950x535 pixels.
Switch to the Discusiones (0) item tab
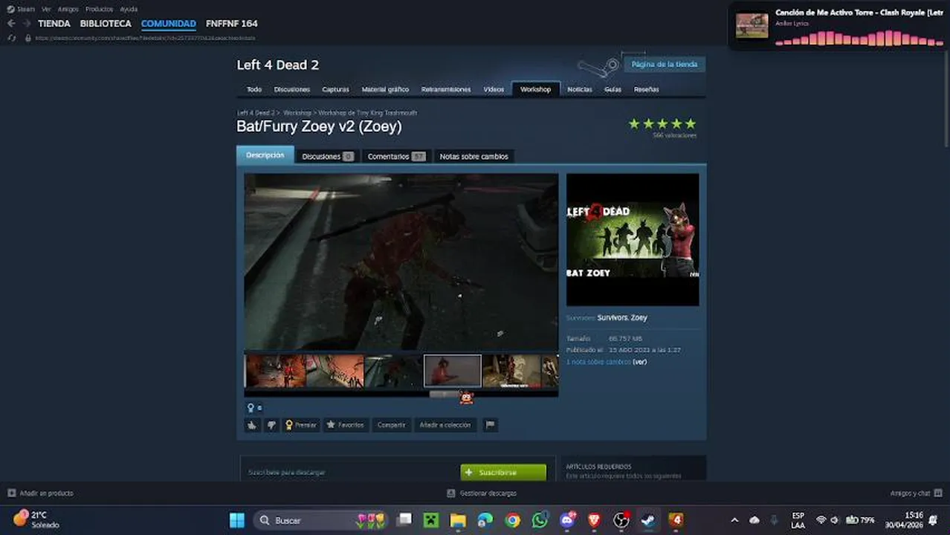click(x=327, y=156)
